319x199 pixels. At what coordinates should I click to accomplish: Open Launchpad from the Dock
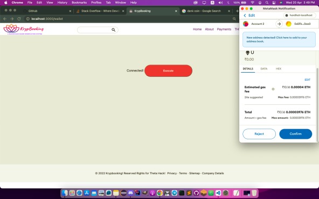(x=72, y=193)
